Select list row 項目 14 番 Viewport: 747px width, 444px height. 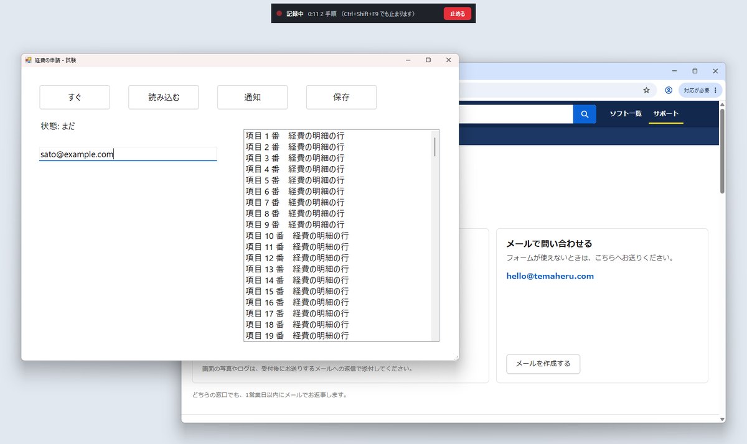(x=337, y=280)
